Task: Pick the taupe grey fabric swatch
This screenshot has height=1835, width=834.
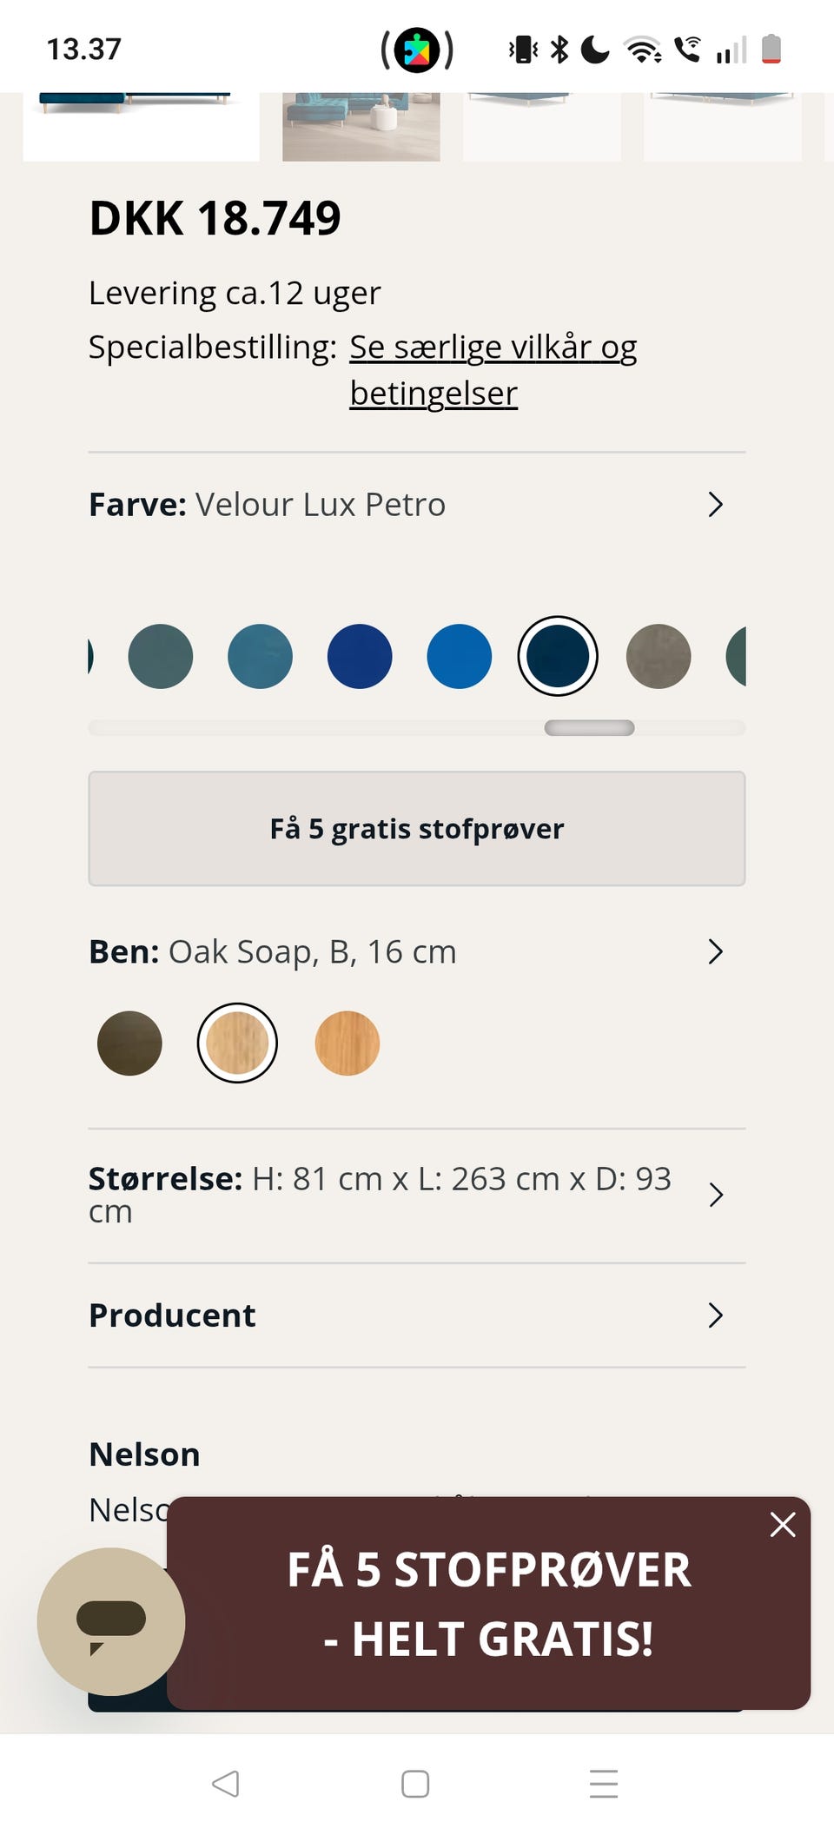Action: 659,657
